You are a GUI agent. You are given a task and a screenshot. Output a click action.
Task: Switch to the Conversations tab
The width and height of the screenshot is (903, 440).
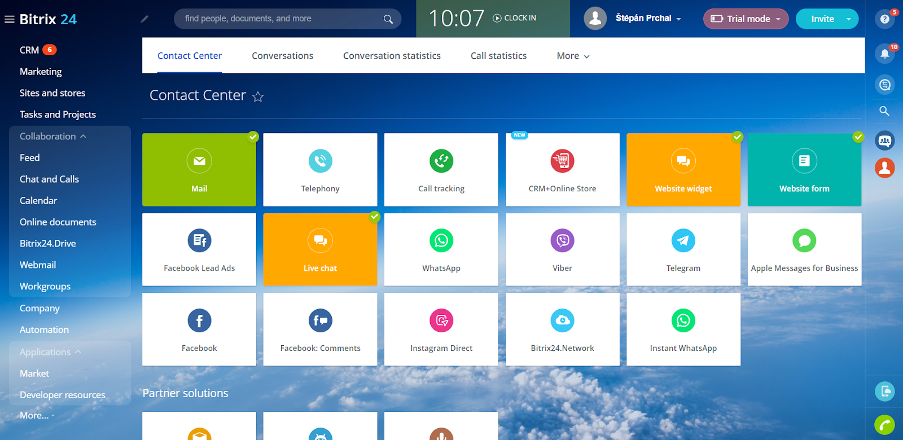coord(282,56)
